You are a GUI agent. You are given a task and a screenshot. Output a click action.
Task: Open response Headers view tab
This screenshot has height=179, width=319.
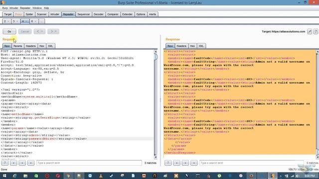click(x=181, y=46)
